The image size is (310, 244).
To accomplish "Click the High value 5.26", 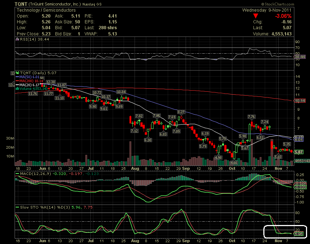I will [46, 22].
